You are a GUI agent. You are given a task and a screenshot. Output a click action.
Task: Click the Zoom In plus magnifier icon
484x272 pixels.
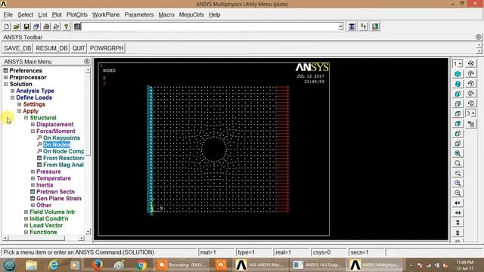(x=458, y=183)
